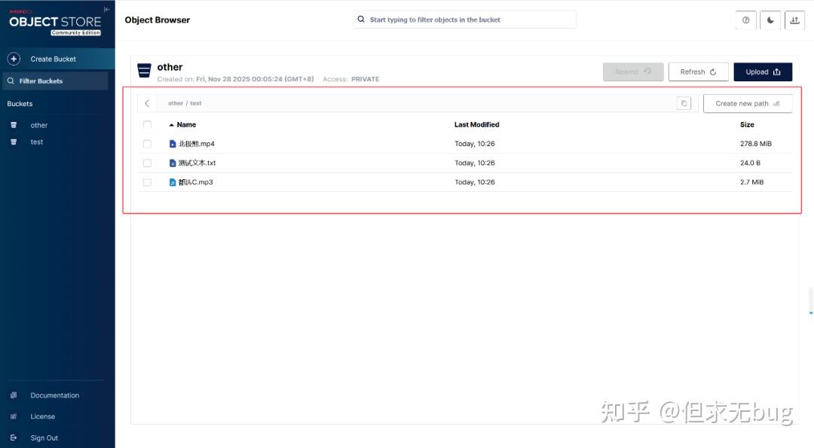Screen dimensions: 814x448
Task: Open the .mp4 file row name
Action: coord(196,144)
